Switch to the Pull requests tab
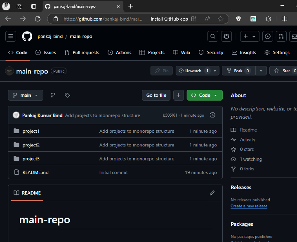The width and height of the screenshot is (297, 242). pos(82,52)
